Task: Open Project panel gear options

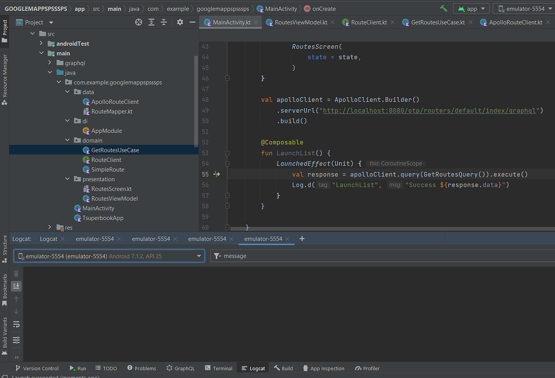Action: pos(180,22)
